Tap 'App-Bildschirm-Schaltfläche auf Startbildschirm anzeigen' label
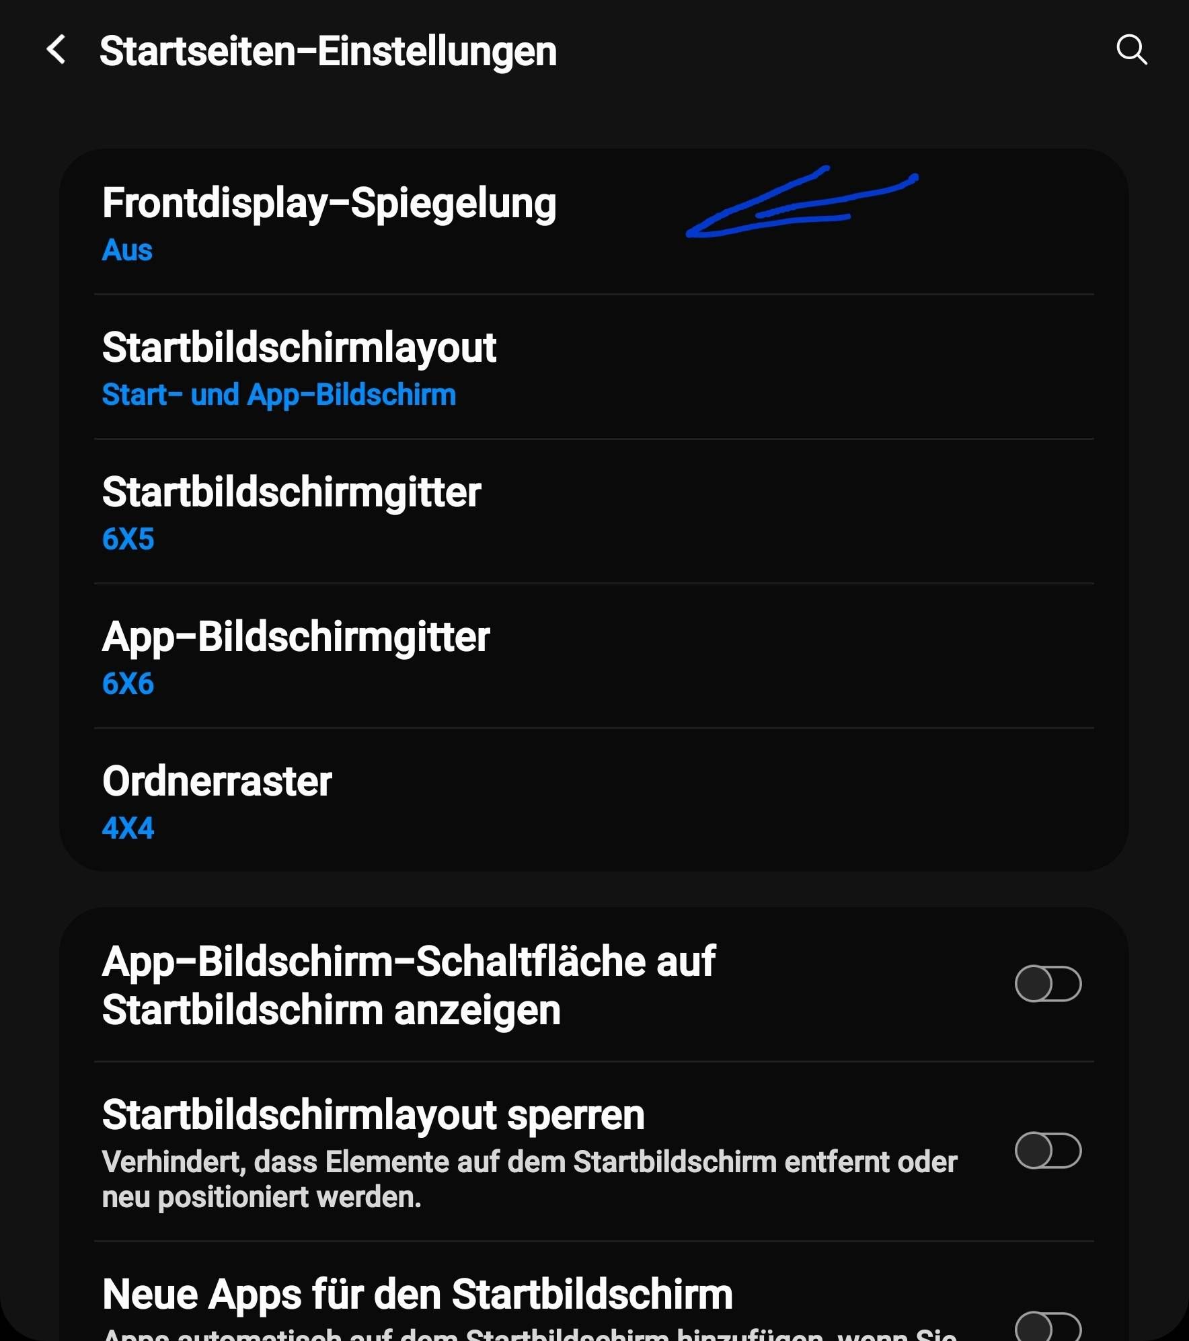 click(x=408, y=986)
